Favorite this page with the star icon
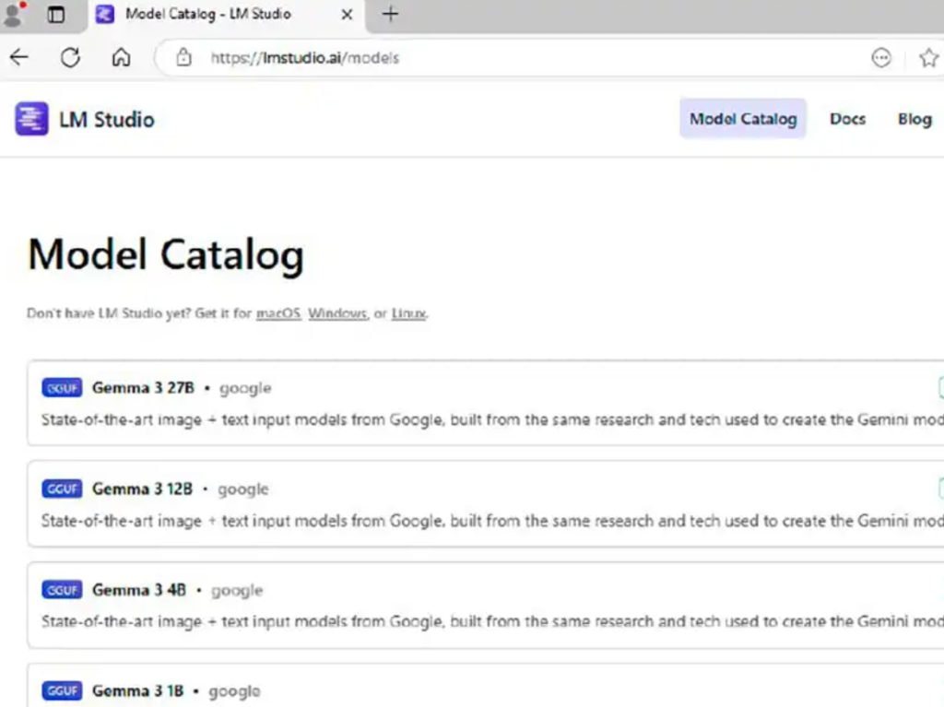The width and height of the screenshot is (944, 707). (928, 58)
